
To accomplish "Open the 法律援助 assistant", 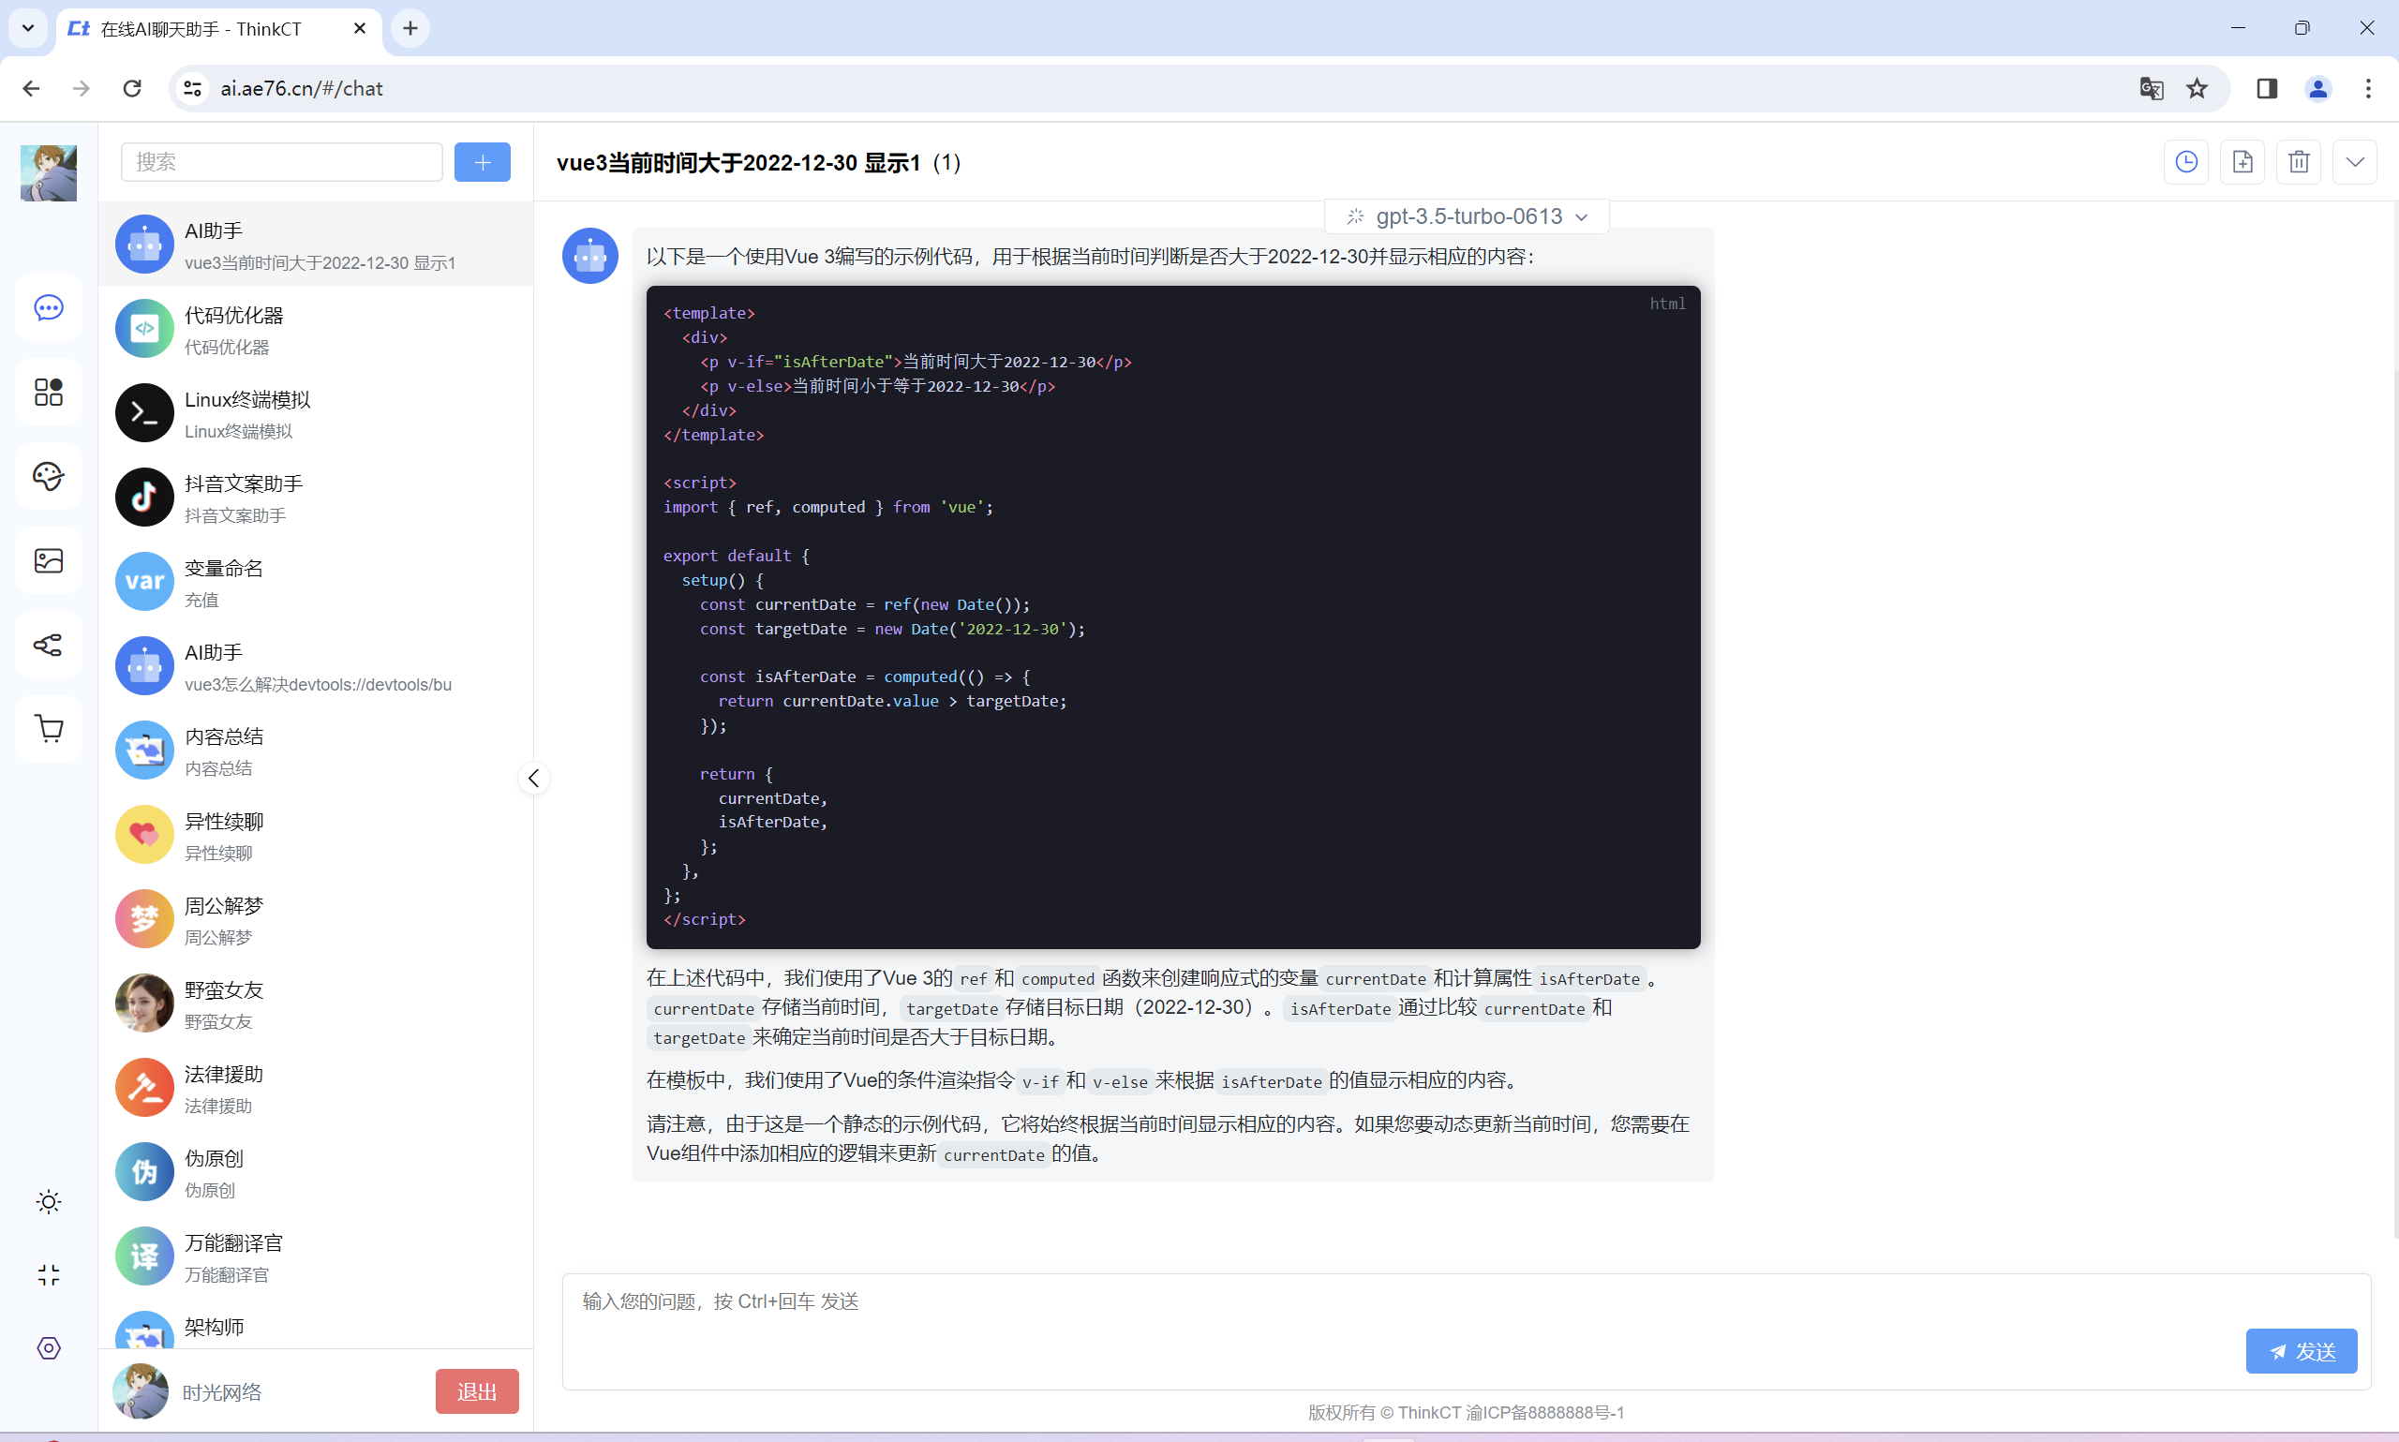I will 316,1089.
